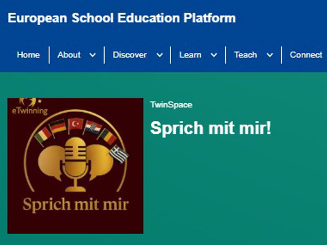The width and height of the screenshot is (327, 245).
Task: Open the European School Education Platform title link
Action: [122, 18]
